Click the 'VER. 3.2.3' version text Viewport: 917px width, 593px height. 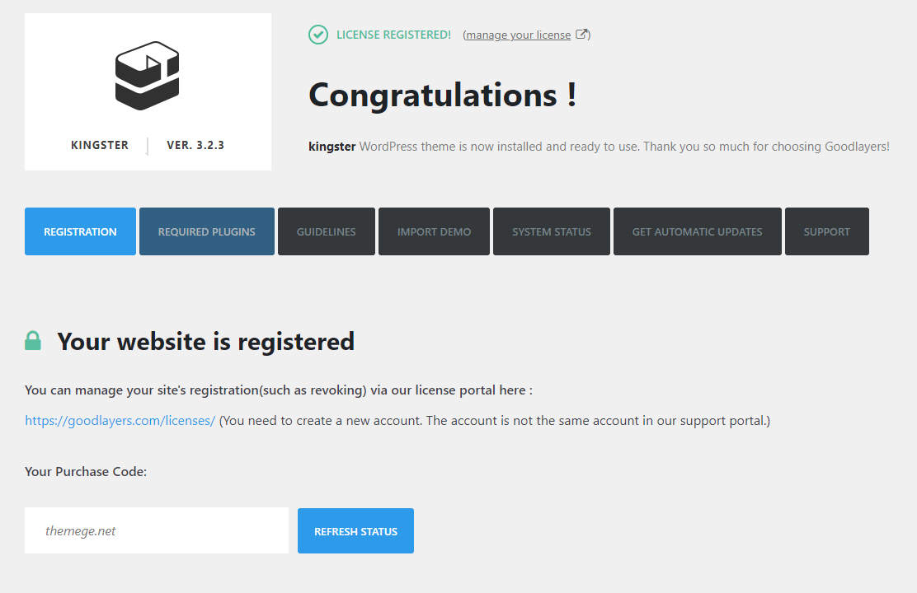tap(195, 145)
